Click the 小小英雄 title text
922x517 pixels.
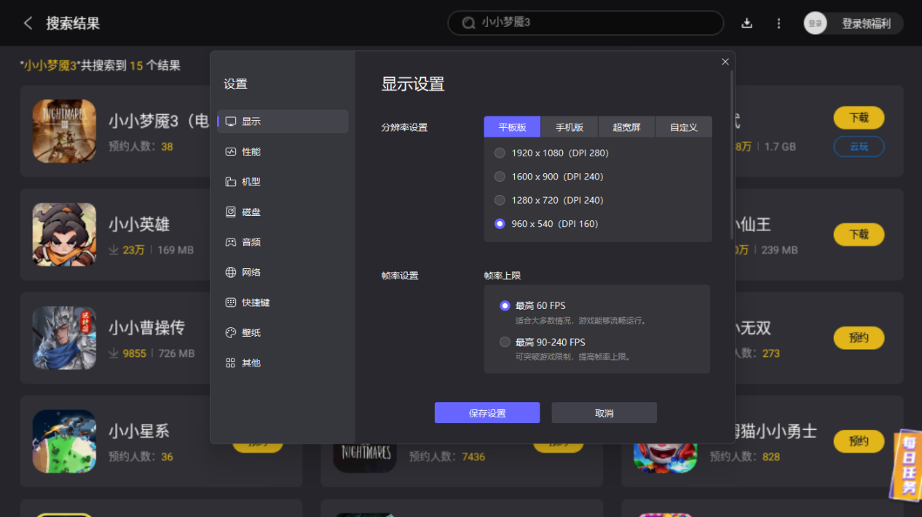(139, 225)
